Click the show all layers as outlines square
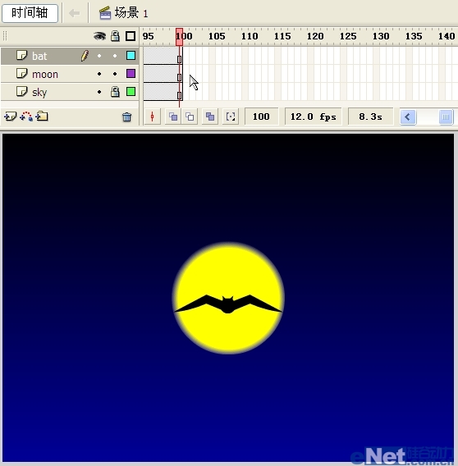458x466 pixels. pos(131,36)
